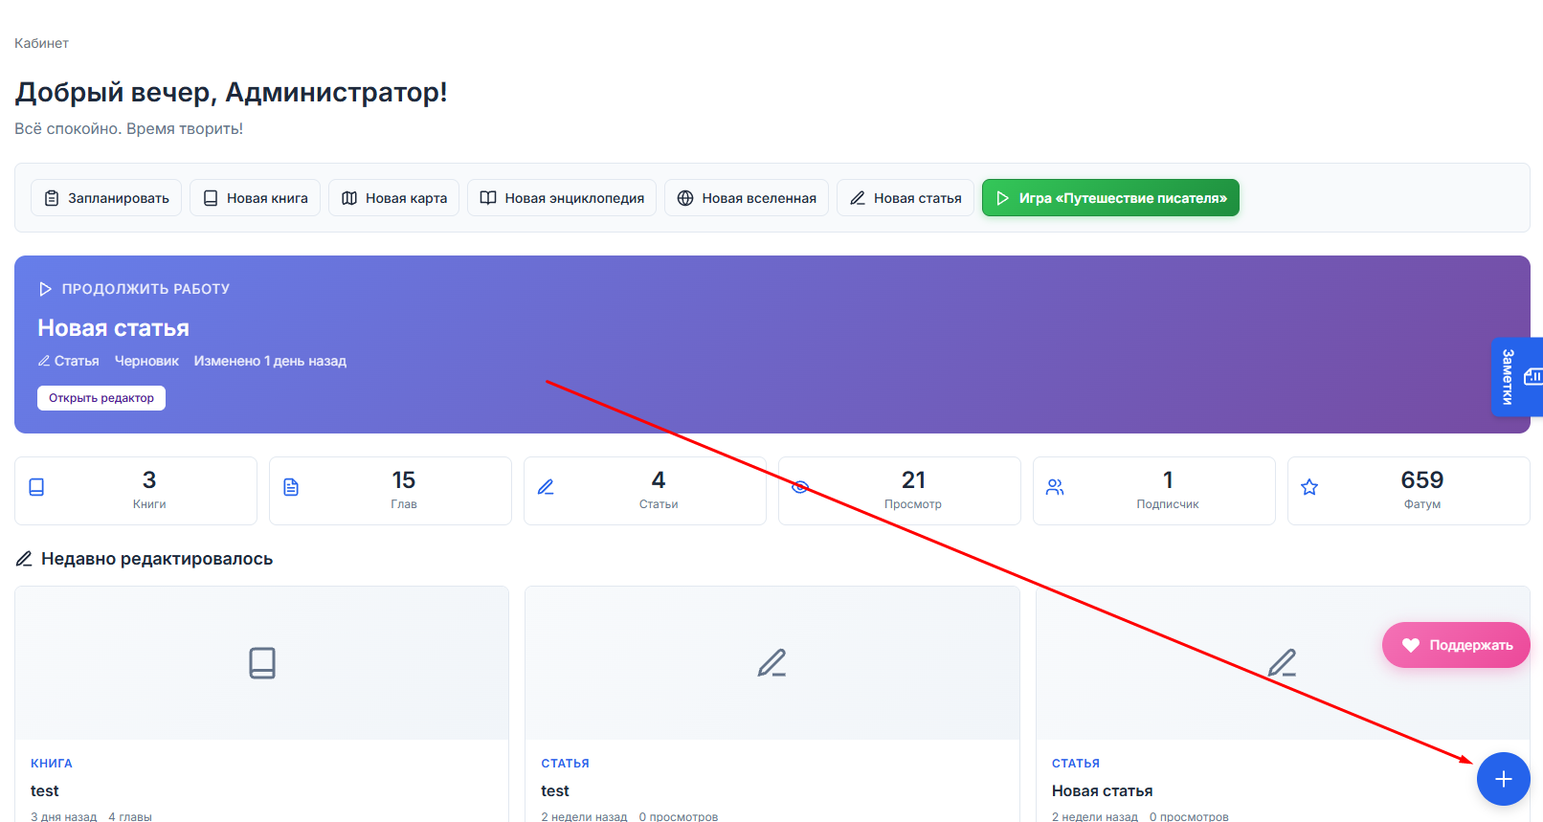Image resolution: width=1543 pixels, height=822 pixels.
Task: Open the Статьи stat card showing 4
Action: click(645, 491)
